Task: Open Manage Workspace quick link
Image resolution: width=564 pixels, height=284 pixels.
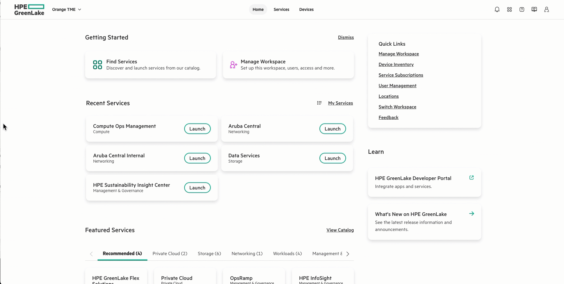Action: (399, 54)
